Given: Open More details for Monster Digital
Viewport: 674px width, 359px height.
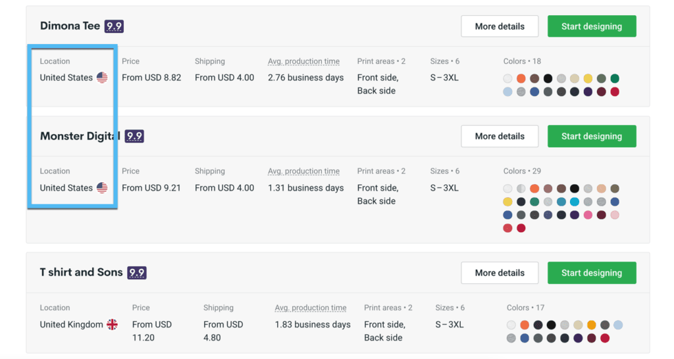Looking at the screenshot, I should pyautogui.click(x=500, y=136).
